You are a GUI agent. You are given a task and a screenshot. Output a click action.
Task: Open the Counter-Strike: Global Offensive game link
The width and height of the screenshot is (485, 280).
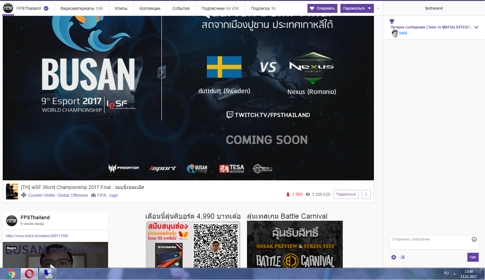[58, 195]
